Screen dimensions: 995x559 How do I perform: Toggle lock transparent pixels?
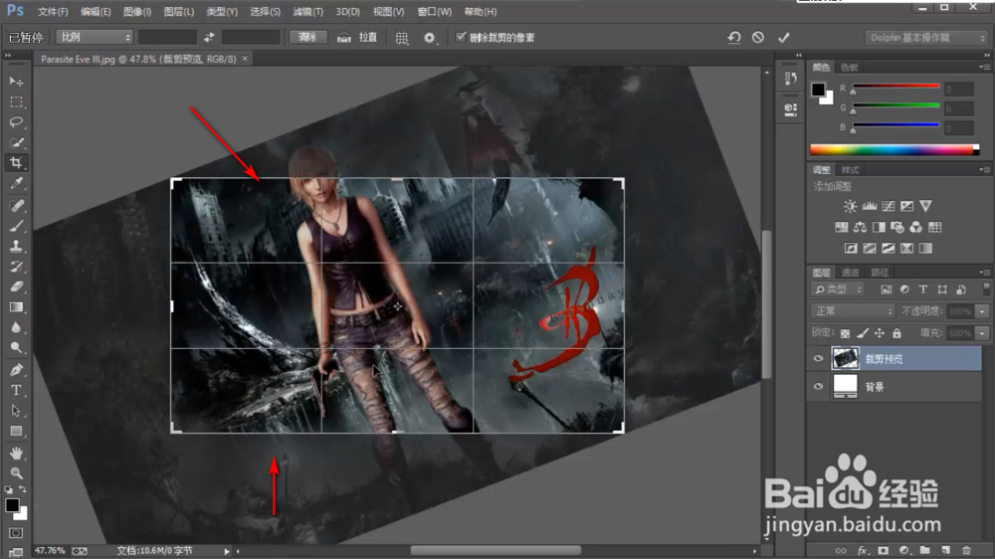click(x=845, y=332)
